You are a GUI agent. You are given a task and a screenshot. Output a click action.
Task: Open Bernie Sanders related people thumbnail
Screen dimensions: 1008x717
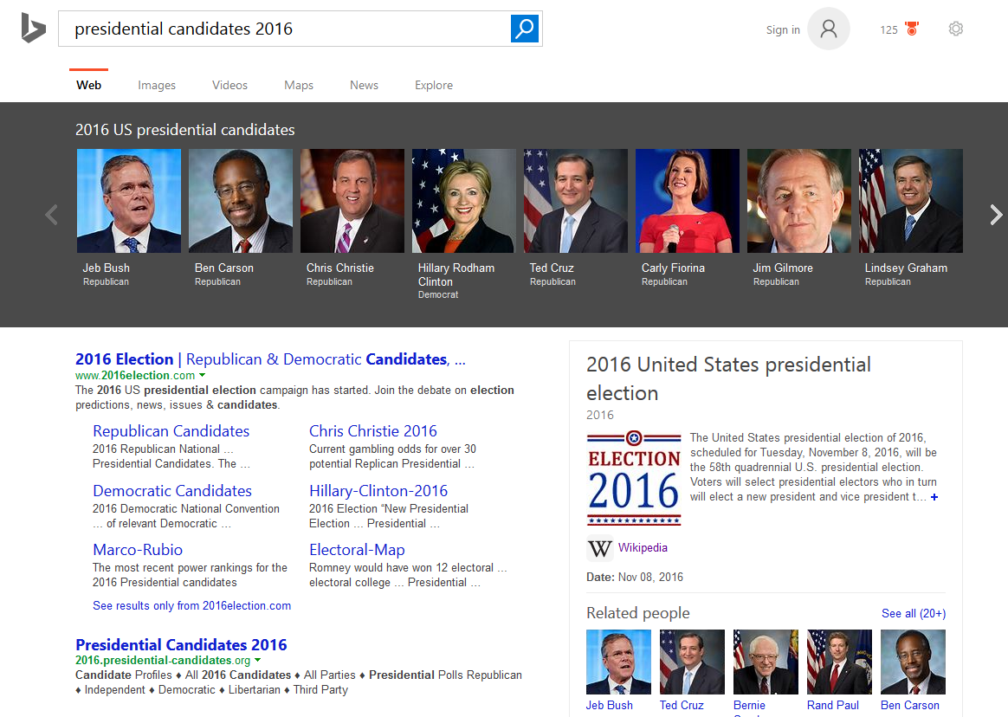click(x=766, y=662)
